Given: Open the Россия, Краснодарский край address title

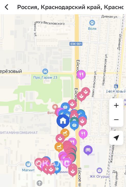Looking at the screenshot, I should pos(70,7).
